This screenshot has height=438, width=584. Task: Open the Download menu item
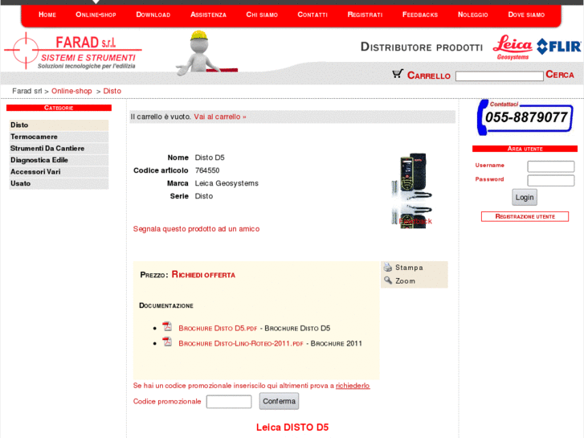153,14
